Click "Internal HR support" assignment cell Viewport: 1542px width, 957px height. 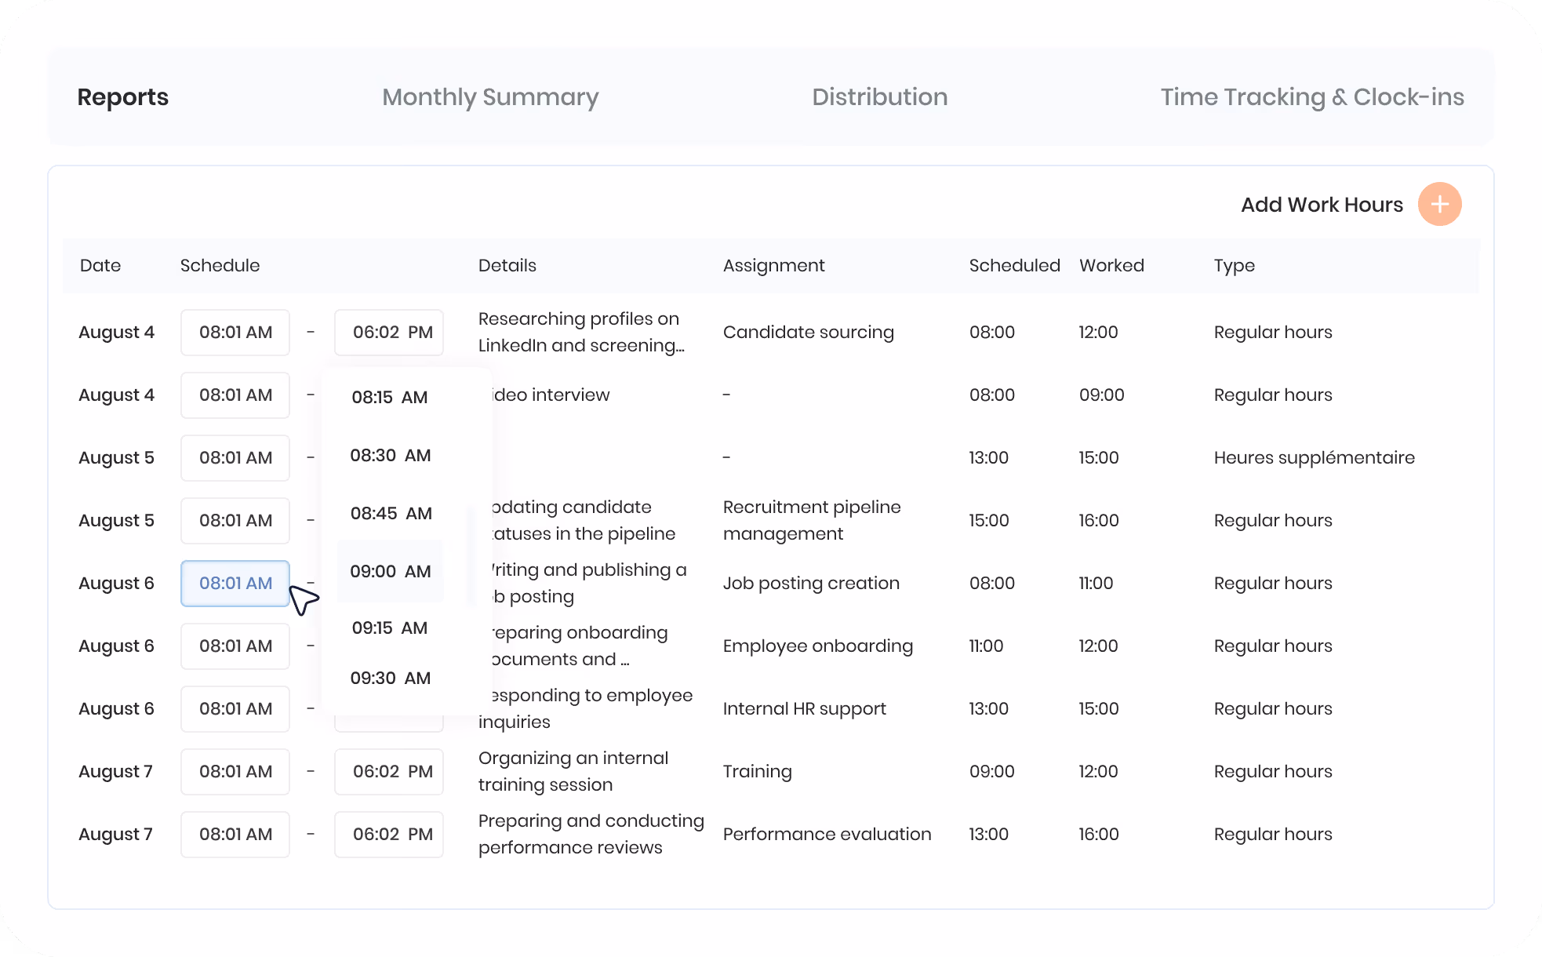coord(804,709)
